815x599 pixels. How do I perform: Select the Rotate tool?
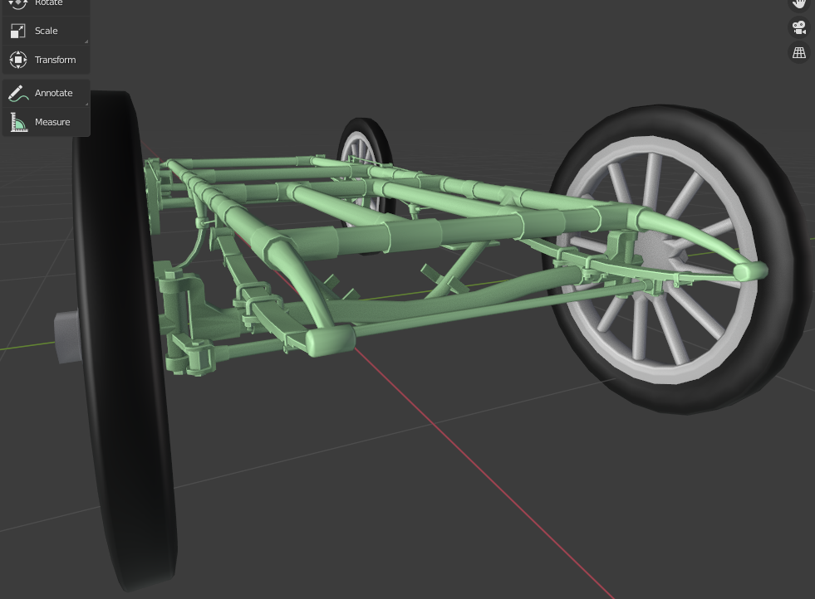click(x=46, y=5)
